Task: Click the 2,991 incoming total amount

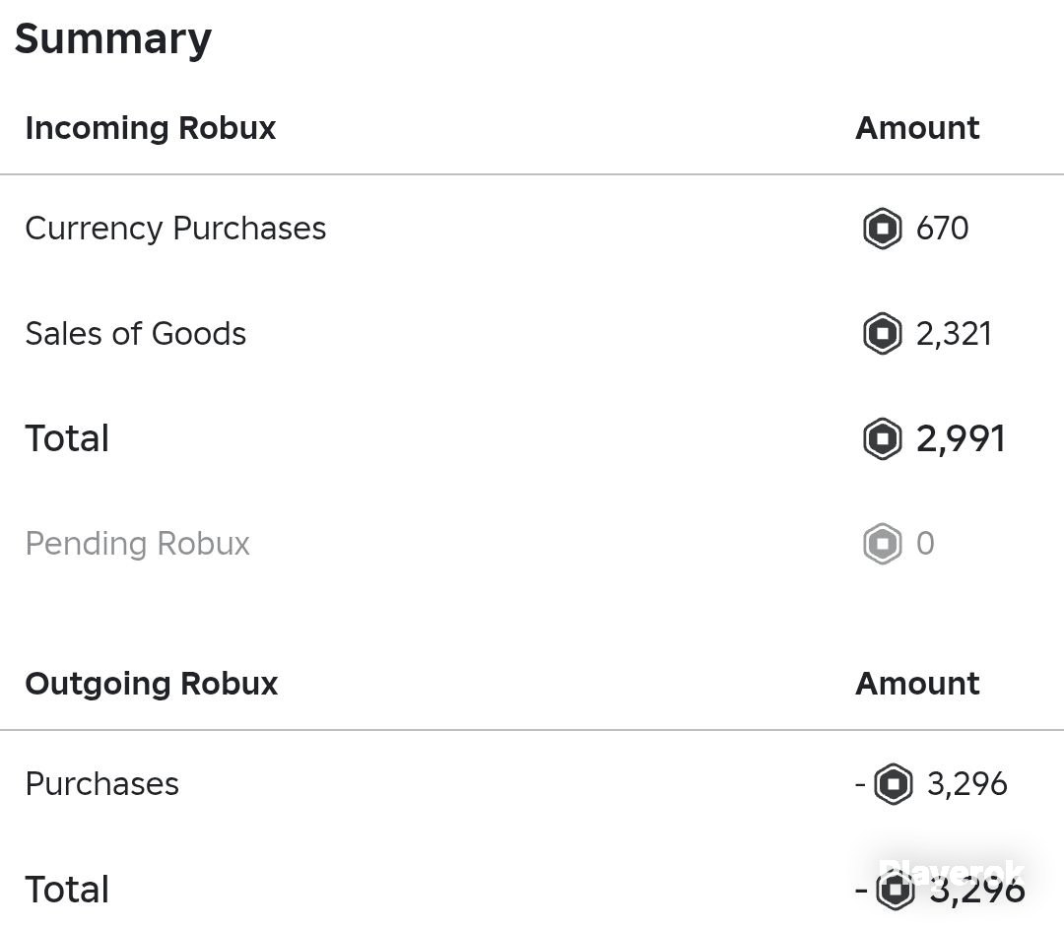Action: click(961, 439)
